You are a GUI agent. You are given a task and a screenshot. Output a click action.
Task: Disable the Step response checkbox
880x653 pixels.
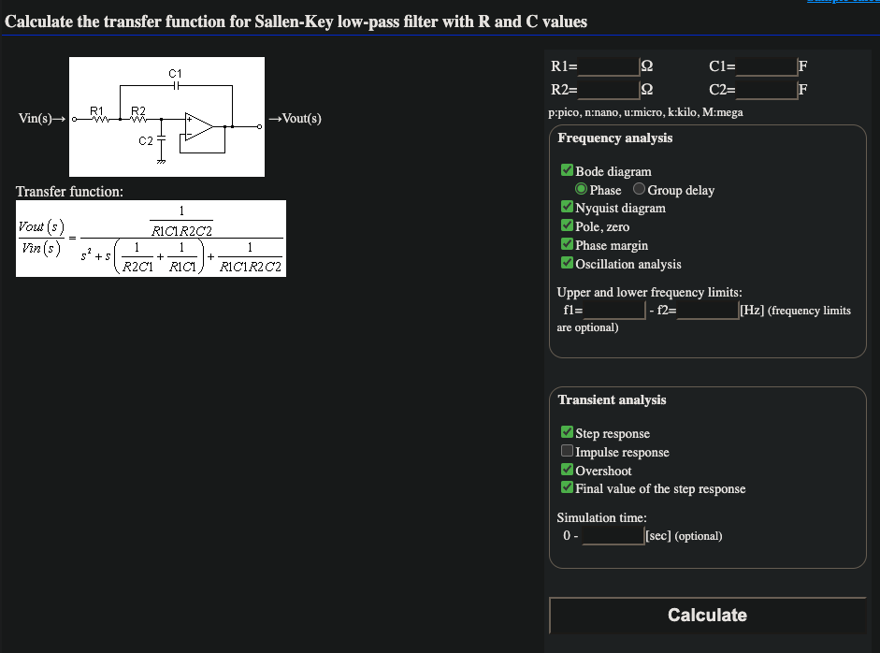[568, 433]
